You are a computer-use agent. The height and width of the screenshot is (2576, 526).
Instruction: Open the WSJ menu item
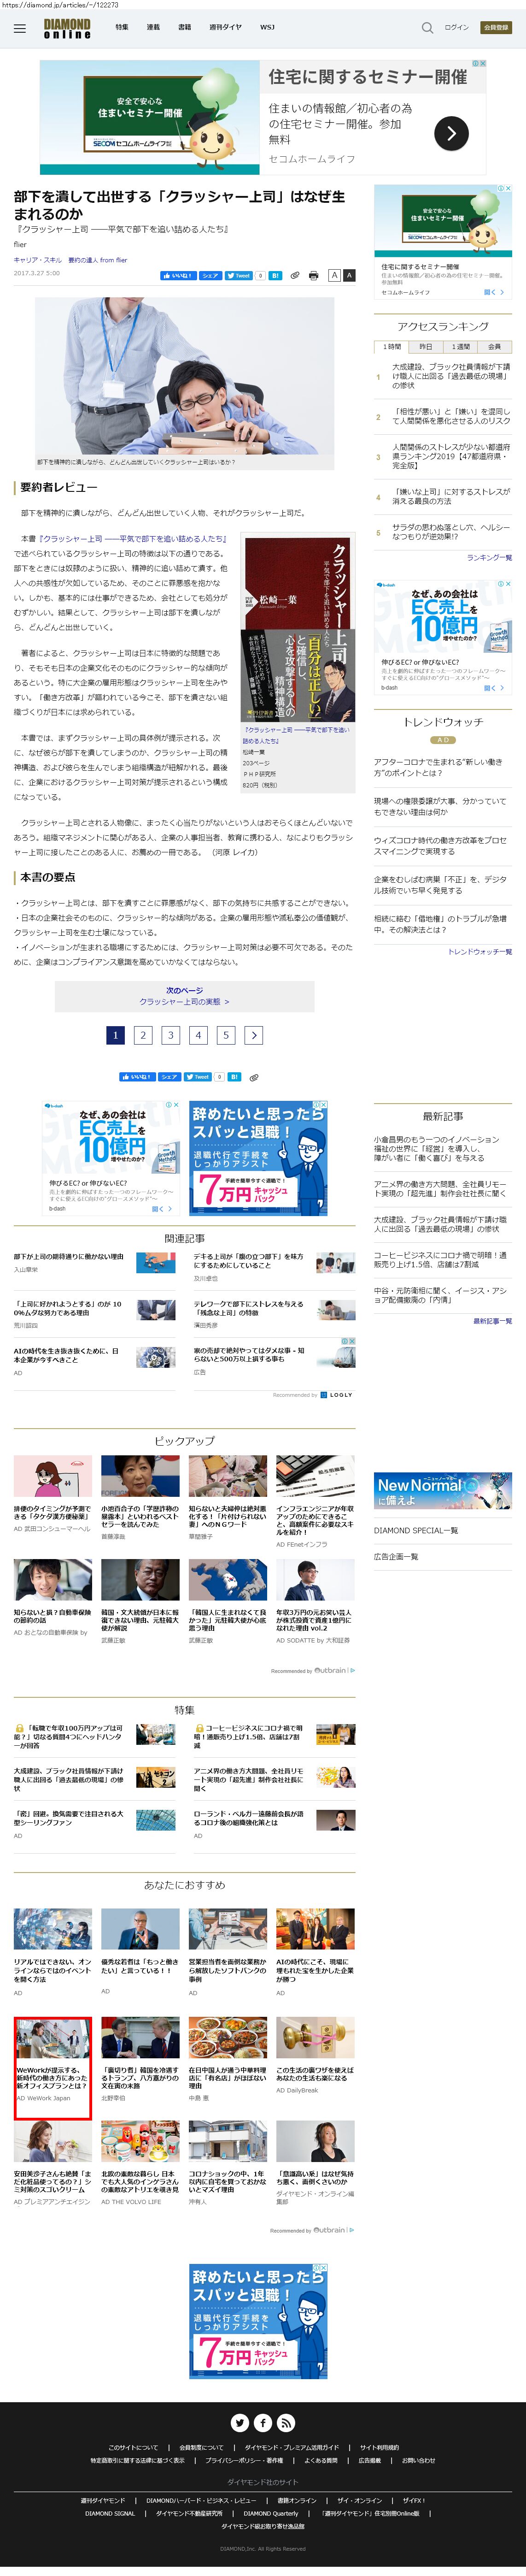click(267, 28)
